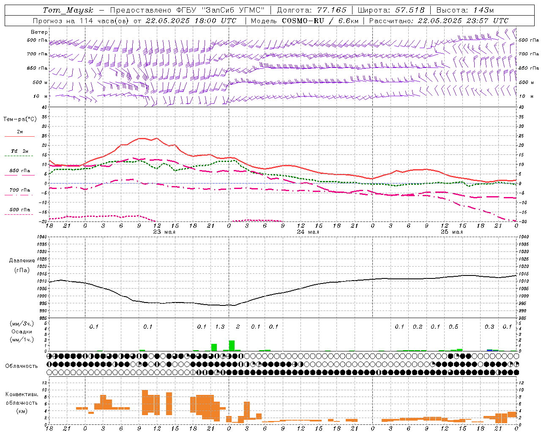Click the '23 мая' date label

(x=164, y=232)
